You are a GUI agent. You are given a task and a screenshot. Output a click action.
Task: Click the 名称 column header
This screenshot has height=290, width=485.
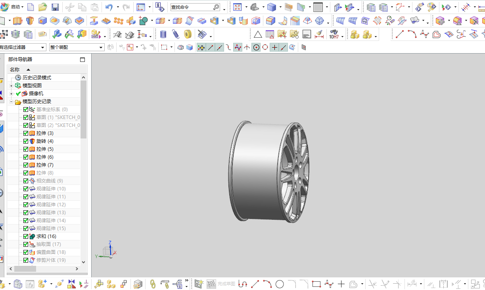15,69
